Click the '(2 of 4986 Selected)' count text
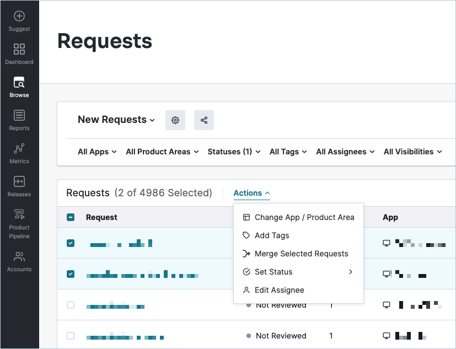The width and height of the screenshot is (456, 349). point(163,193)
